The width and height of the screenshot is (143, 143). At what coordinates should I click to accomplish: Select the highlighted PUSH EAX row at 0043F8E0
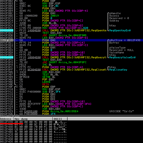pos(71,40)
